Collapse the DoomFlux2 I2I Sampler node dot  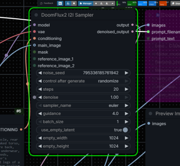point(36,15)
